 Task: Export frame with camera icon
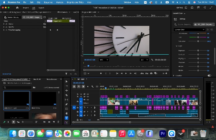(x=151, y=73)
